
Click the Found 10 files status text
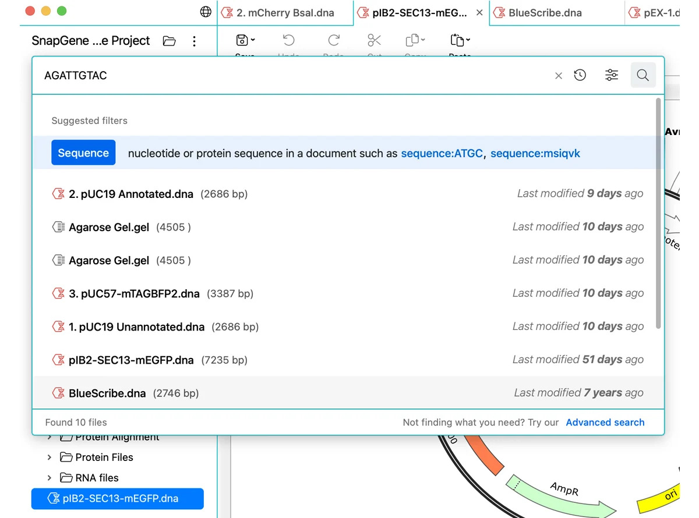76,423
